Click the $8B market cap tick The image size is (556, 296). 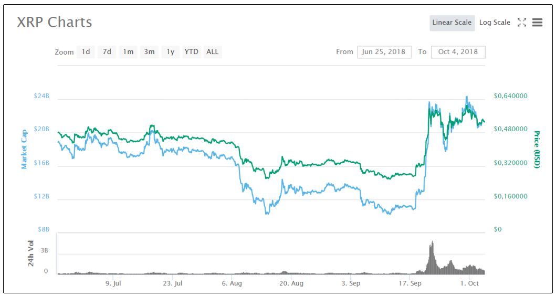point(44,229)
